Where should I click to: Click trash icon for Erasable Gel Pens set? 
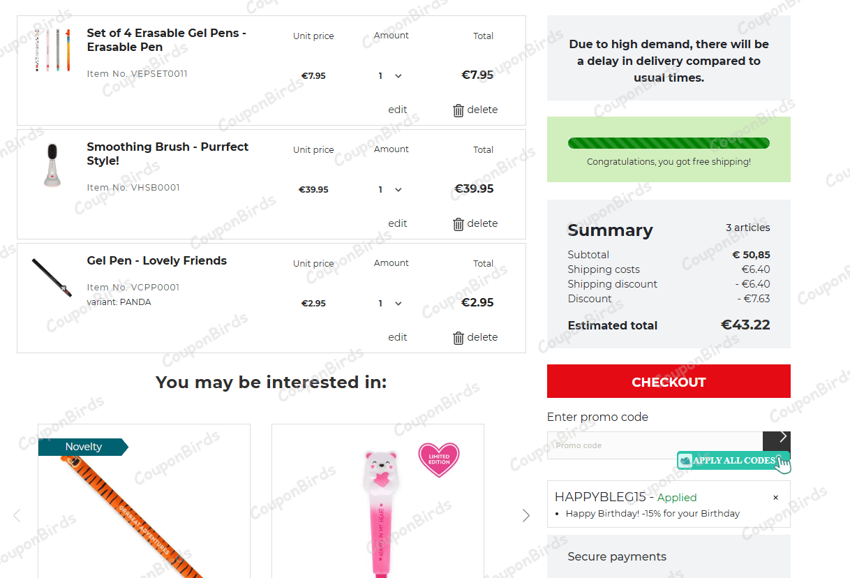(x=458, y=110)
